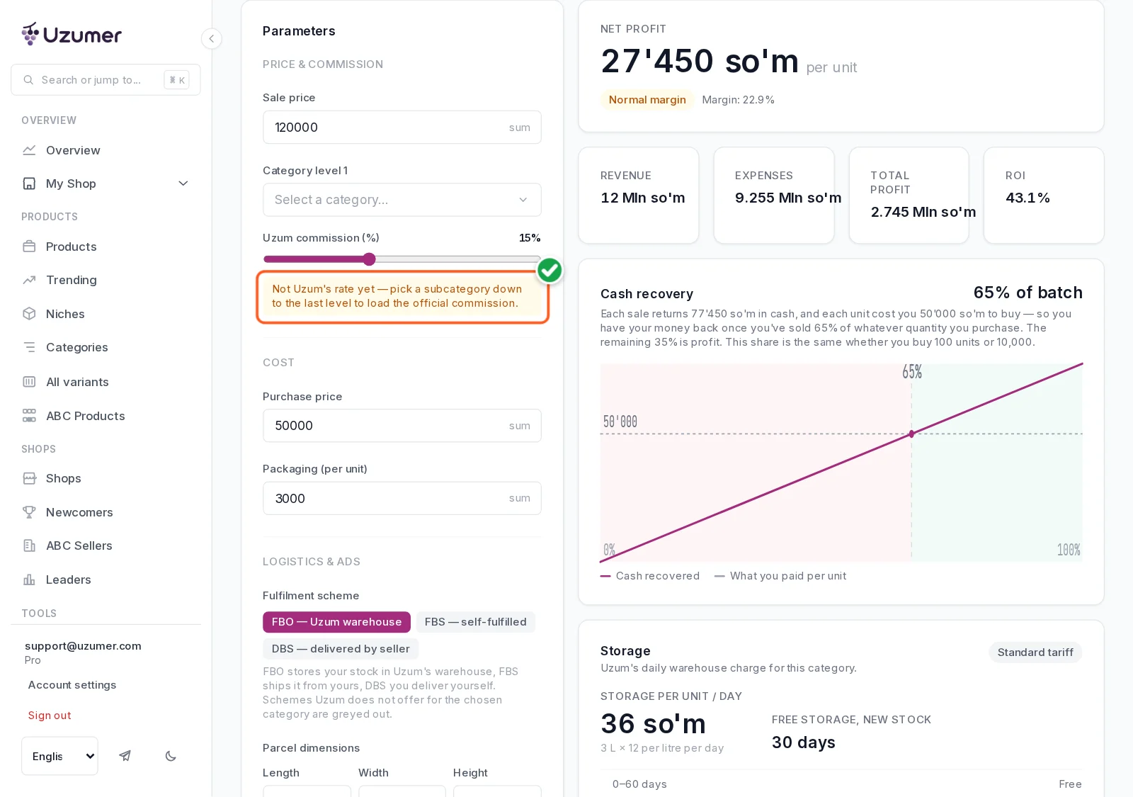Click the 43.1% ROI value

pyautogui.click(x=1027, y=198)
